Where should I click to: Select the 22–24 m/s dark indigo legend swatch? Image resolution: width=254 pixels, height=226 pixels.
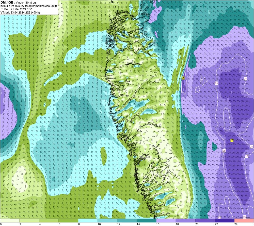tap(225, 221)
